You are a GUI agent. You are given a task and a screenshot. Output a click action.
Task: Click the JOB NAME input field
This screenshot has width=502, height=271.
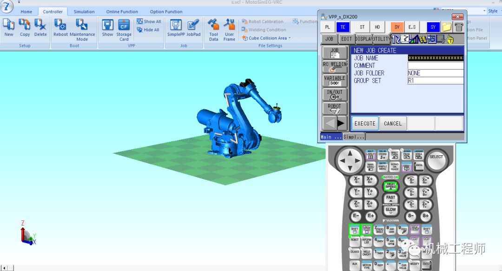(436, 58)
